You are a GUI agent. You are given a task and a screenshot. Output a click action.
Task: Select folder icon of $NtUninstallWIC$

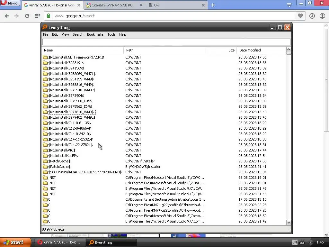point(45,150)
